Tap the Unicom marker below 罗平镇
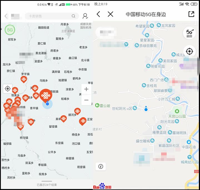 (x=24, y=79)
